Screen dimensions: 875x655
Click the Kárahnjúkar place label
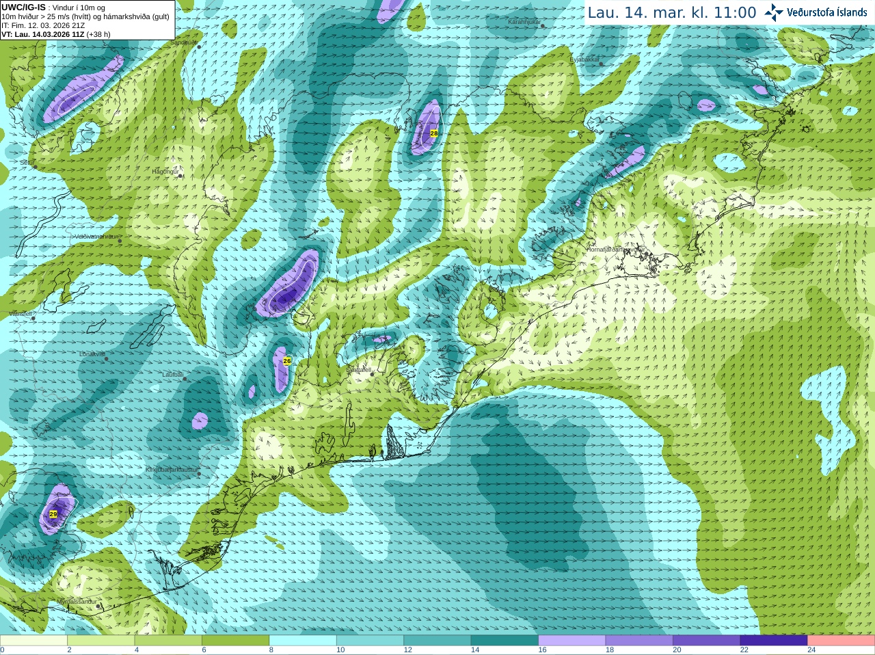[x=524, y=22]
